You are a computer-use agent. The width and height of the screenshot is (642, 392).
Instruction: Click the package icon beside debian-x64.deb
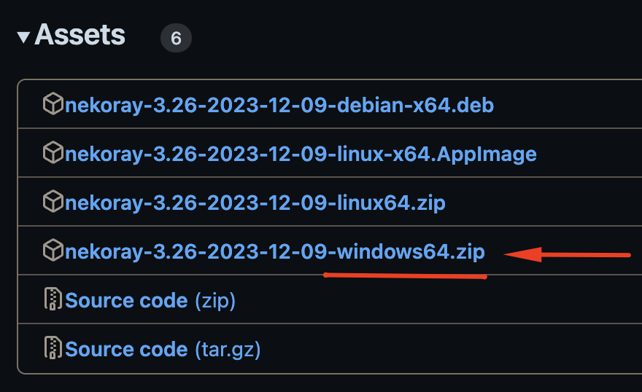(x=53, y=105)
